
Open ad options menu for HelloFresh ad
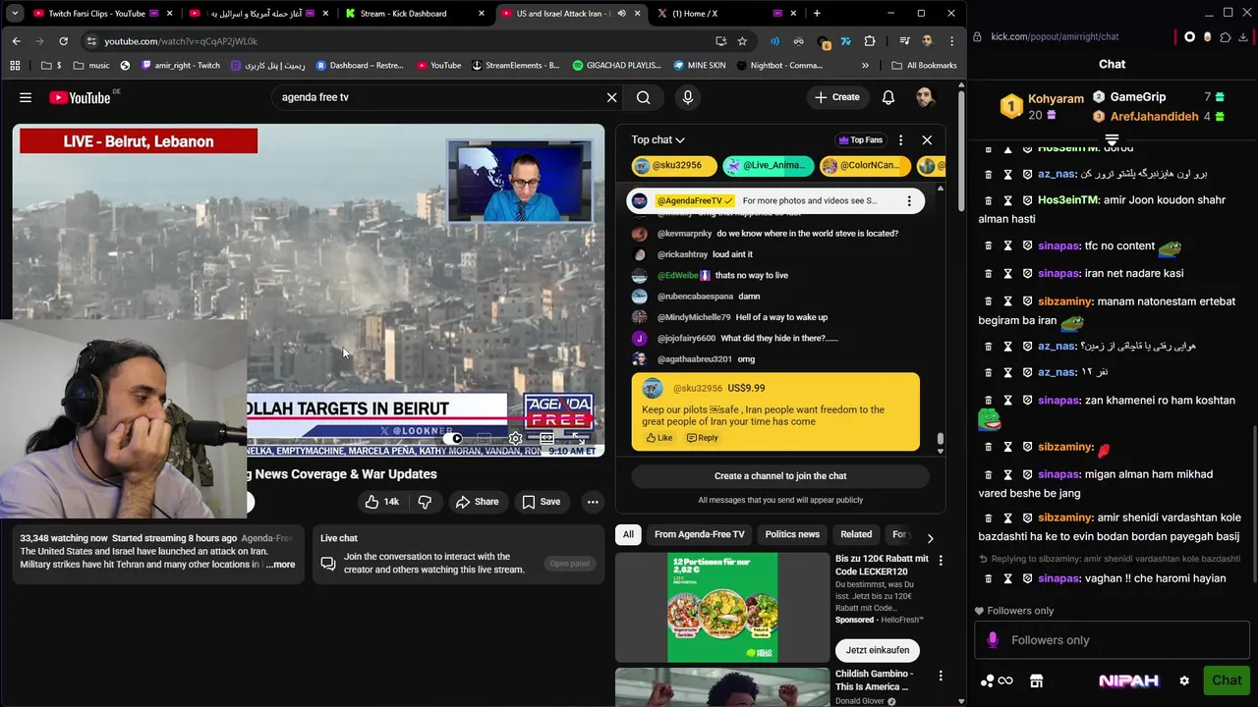(x=941, y=561)
